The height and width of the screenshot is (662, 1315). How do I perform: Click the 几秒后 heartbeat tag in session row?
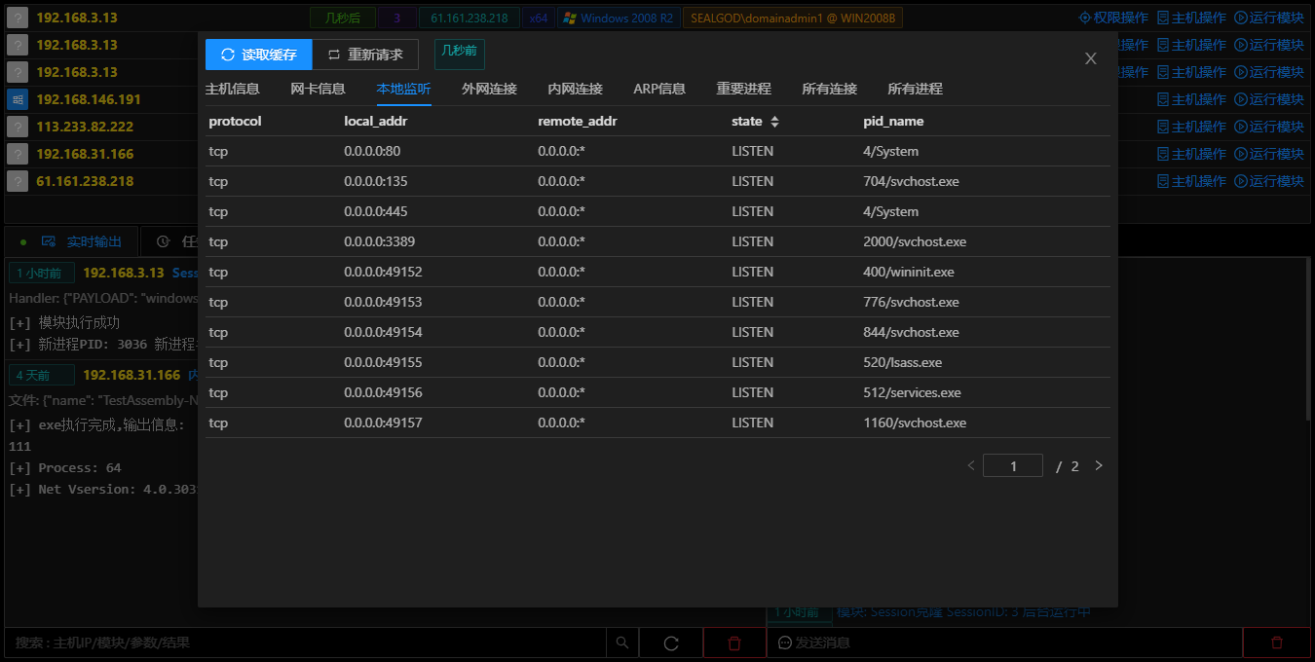pos(343,18)
